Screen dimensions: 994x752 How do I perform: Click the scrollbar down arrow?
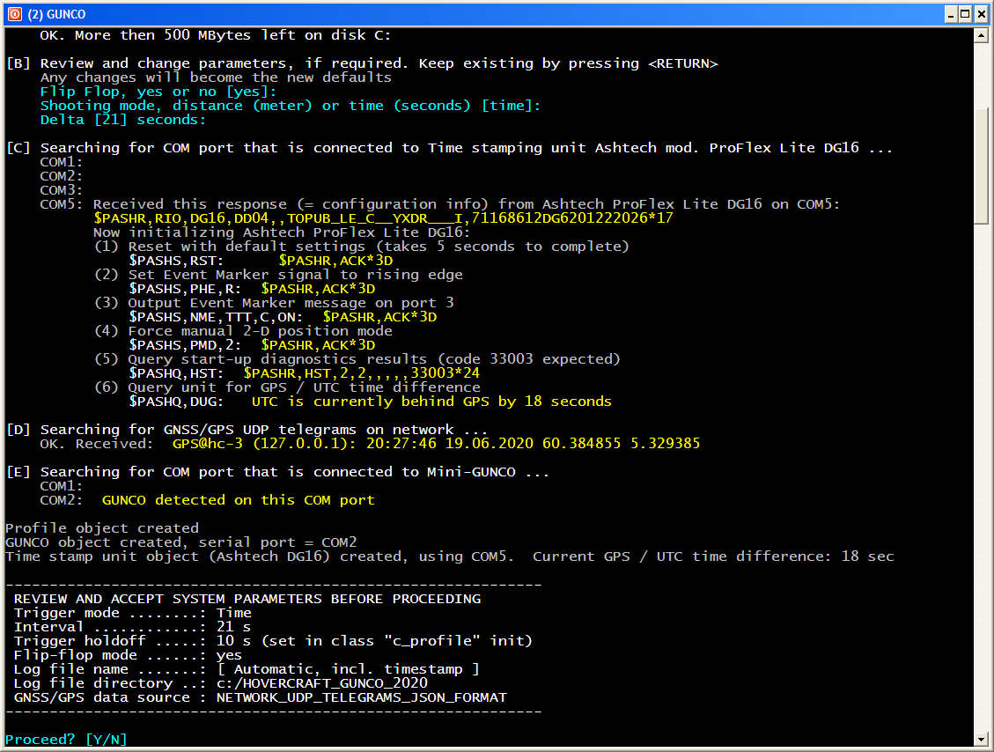click(x=981, y=739)
